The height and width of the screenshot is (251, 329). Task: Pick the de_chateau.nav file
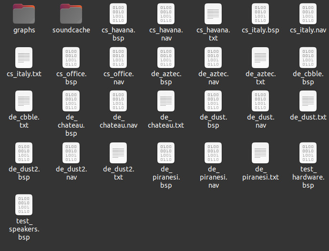(x=118, y=101)
